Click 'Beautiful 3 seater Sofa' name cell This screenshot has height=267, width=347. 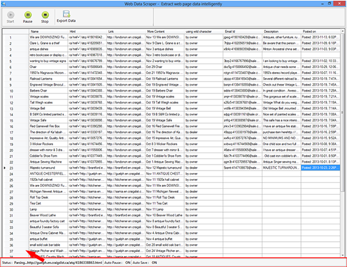(x=48, y=227)
